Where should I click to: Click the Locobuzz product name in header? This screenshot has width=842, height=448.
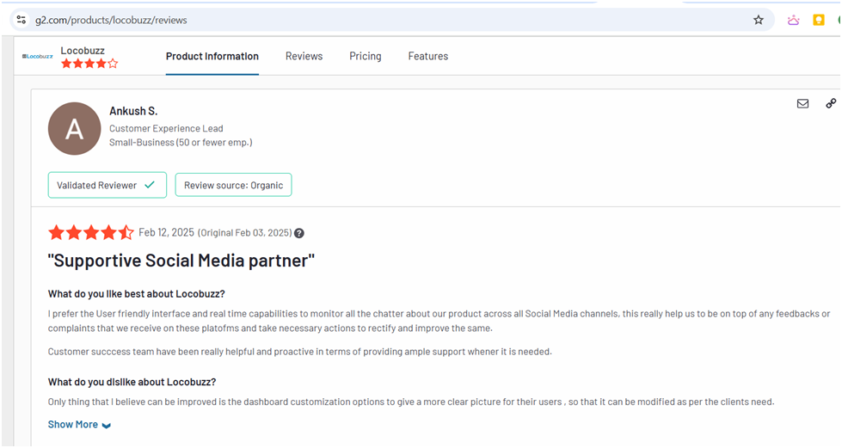[x=83, y=51]
